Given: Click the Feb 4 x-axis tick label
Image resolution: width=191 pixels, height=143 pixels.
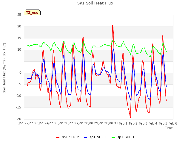Looking at the screenshot, I should (x=153, y=123).
